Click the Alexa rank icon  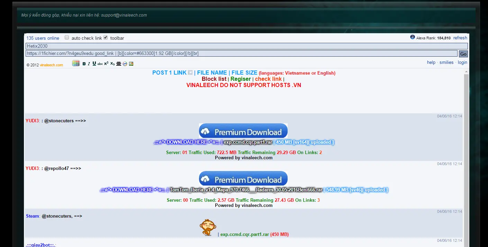(413, 37)
